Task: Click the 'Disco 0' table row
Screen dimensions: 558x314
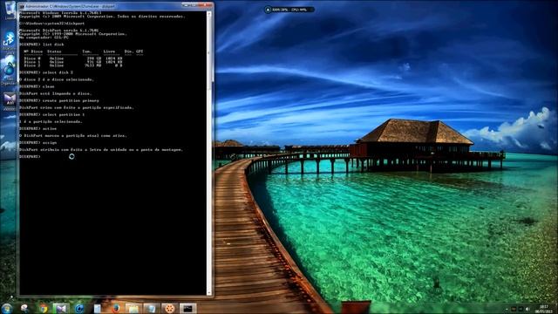Action: coord(73,58)
